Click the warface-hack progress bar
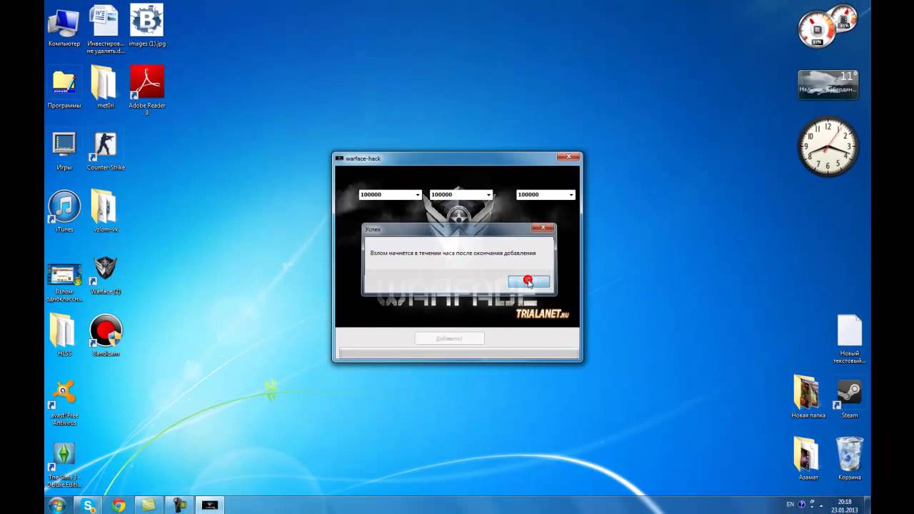 coord(458,353)
